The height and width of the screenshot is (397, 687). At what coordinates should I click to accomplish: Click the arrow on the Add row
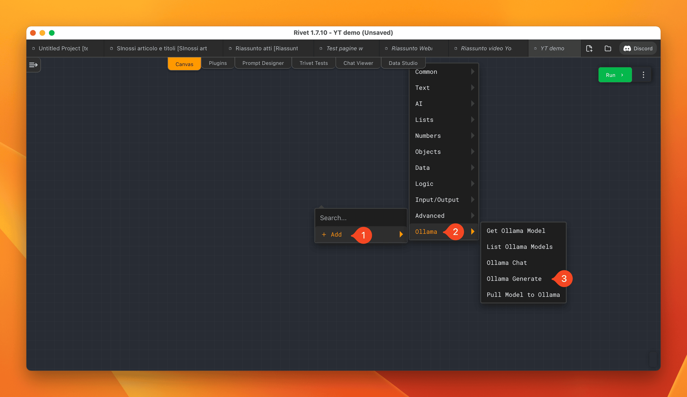pos(401,234)
